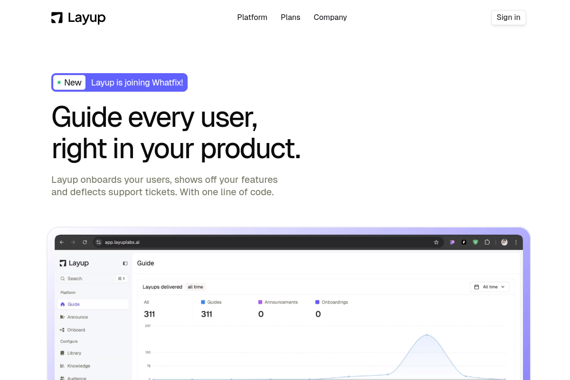Open Library in the Configure section
Screen dimensions: 570x380
coord(71,353)
